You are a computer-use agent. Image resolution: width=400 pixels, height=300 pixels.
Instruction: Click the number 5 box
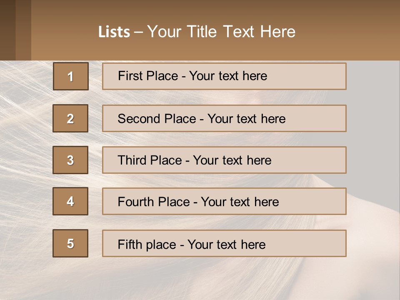(x=70, y=243)
